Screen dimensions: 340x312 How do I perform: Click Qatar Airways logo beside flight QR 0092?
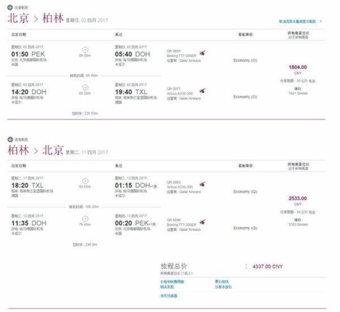(x=203, y=184)
